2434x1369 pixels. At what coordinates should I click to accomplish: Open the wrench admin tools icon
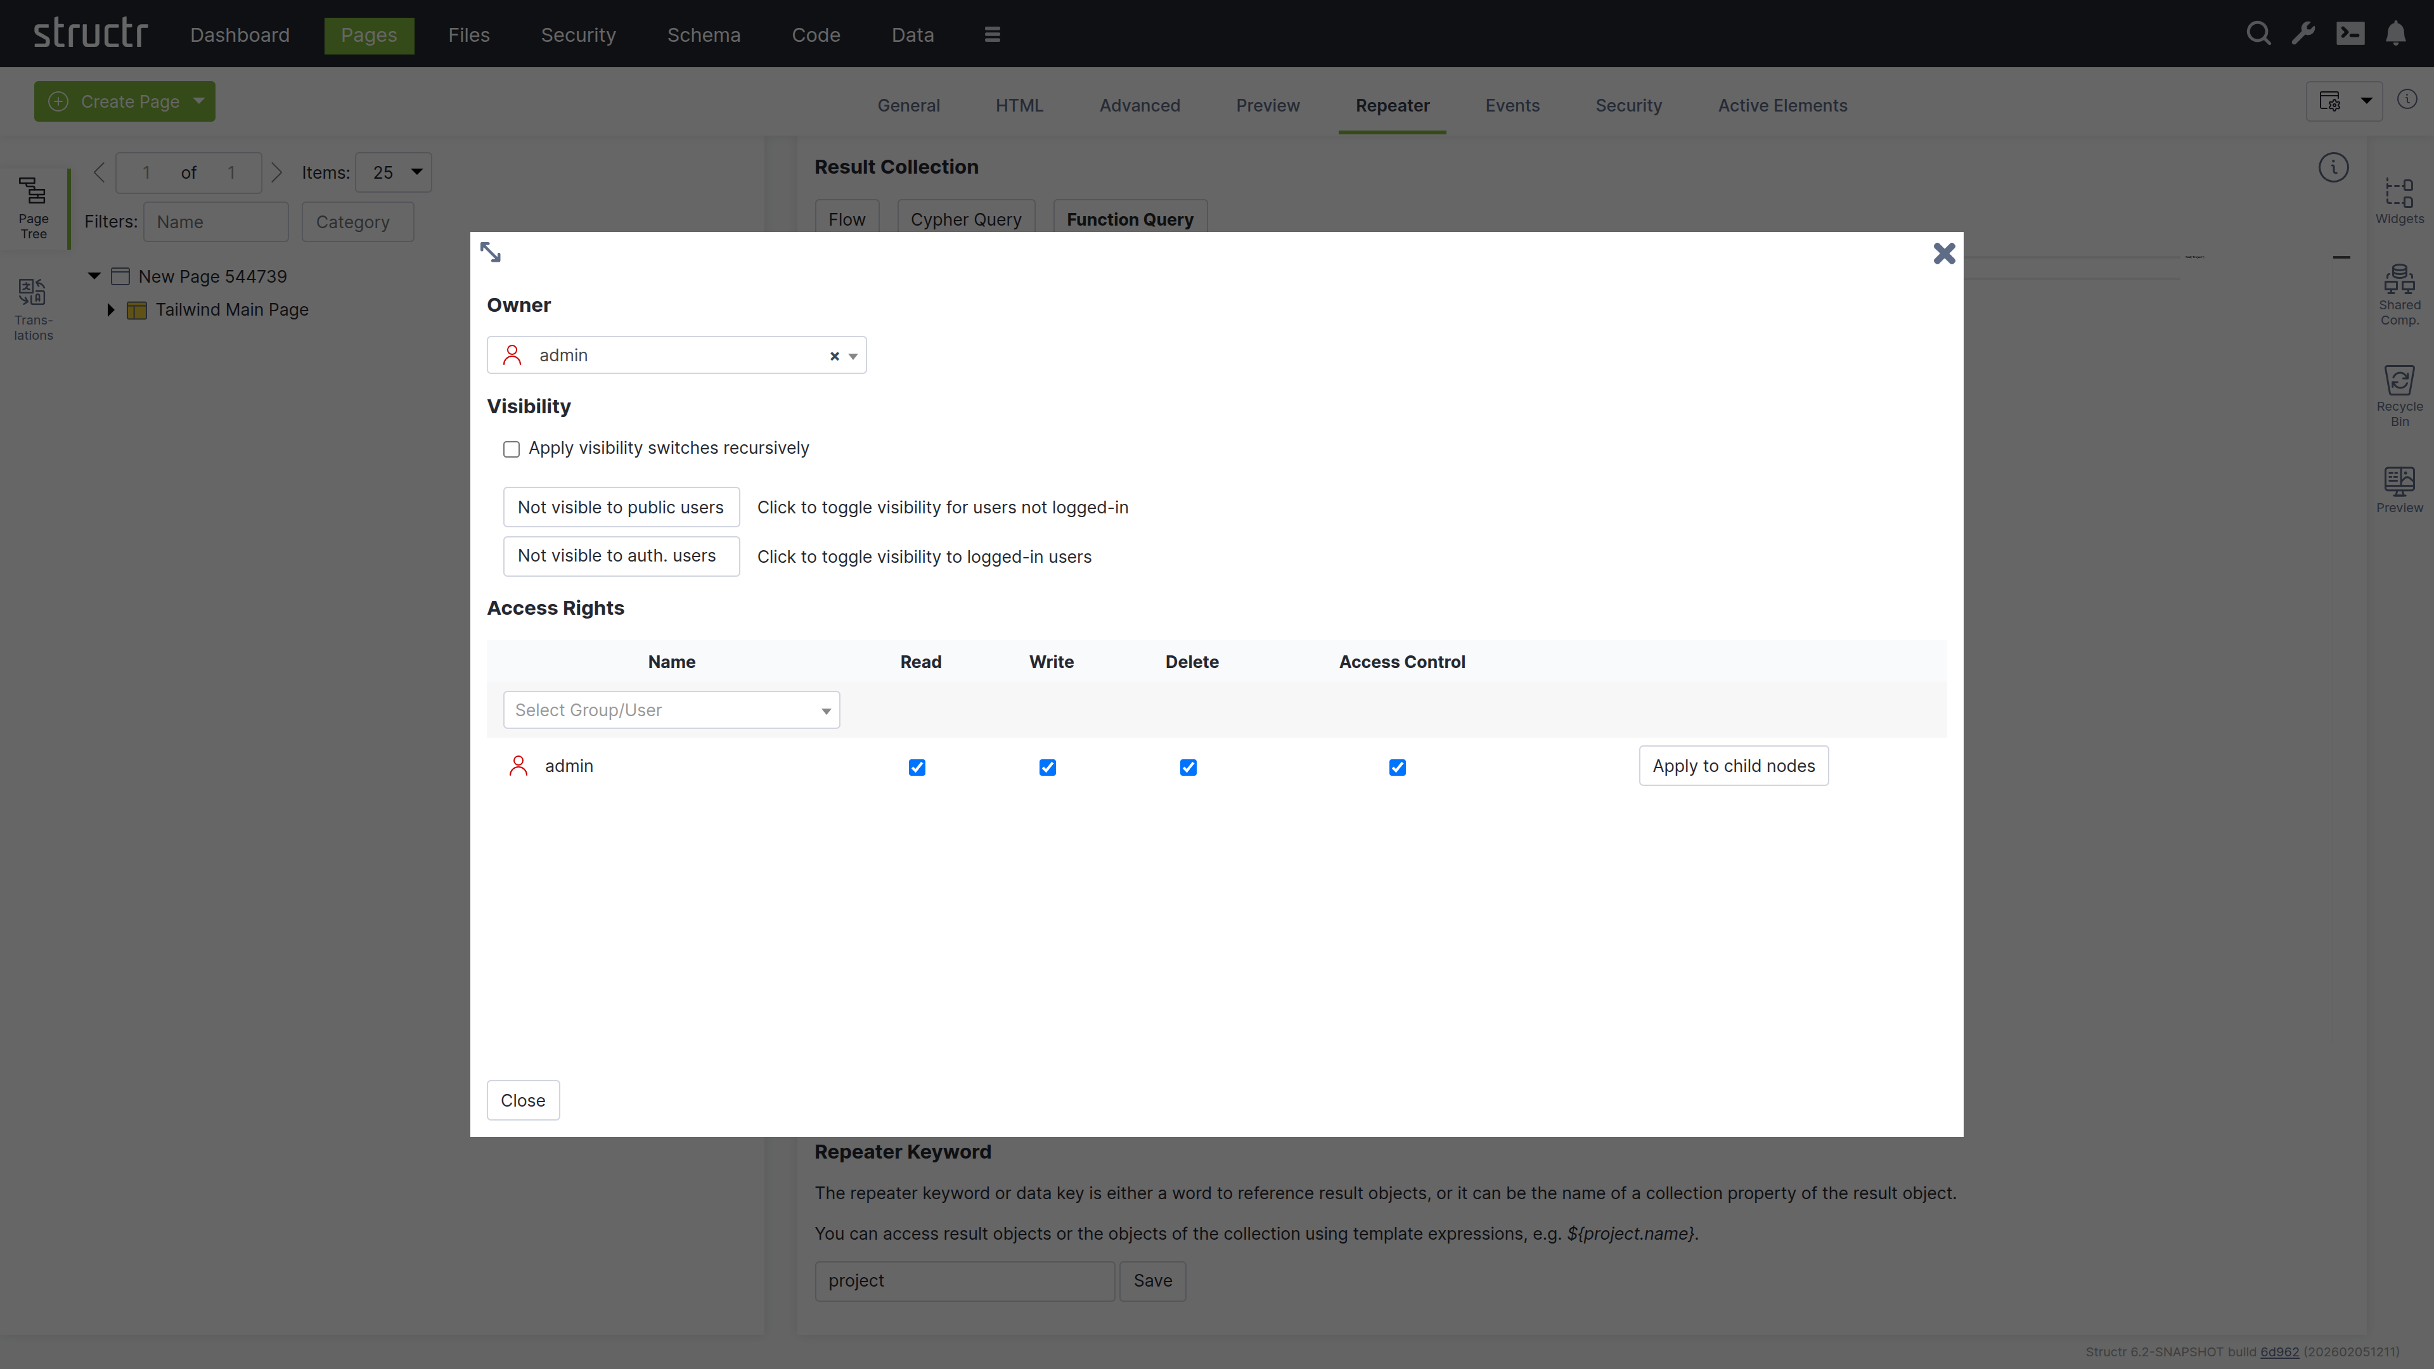click(2303, 34)
